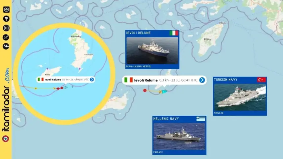Click the itamilradar roundel logo
The height and width of the screenshot is (159, 283).
click(x=6, y=139)
